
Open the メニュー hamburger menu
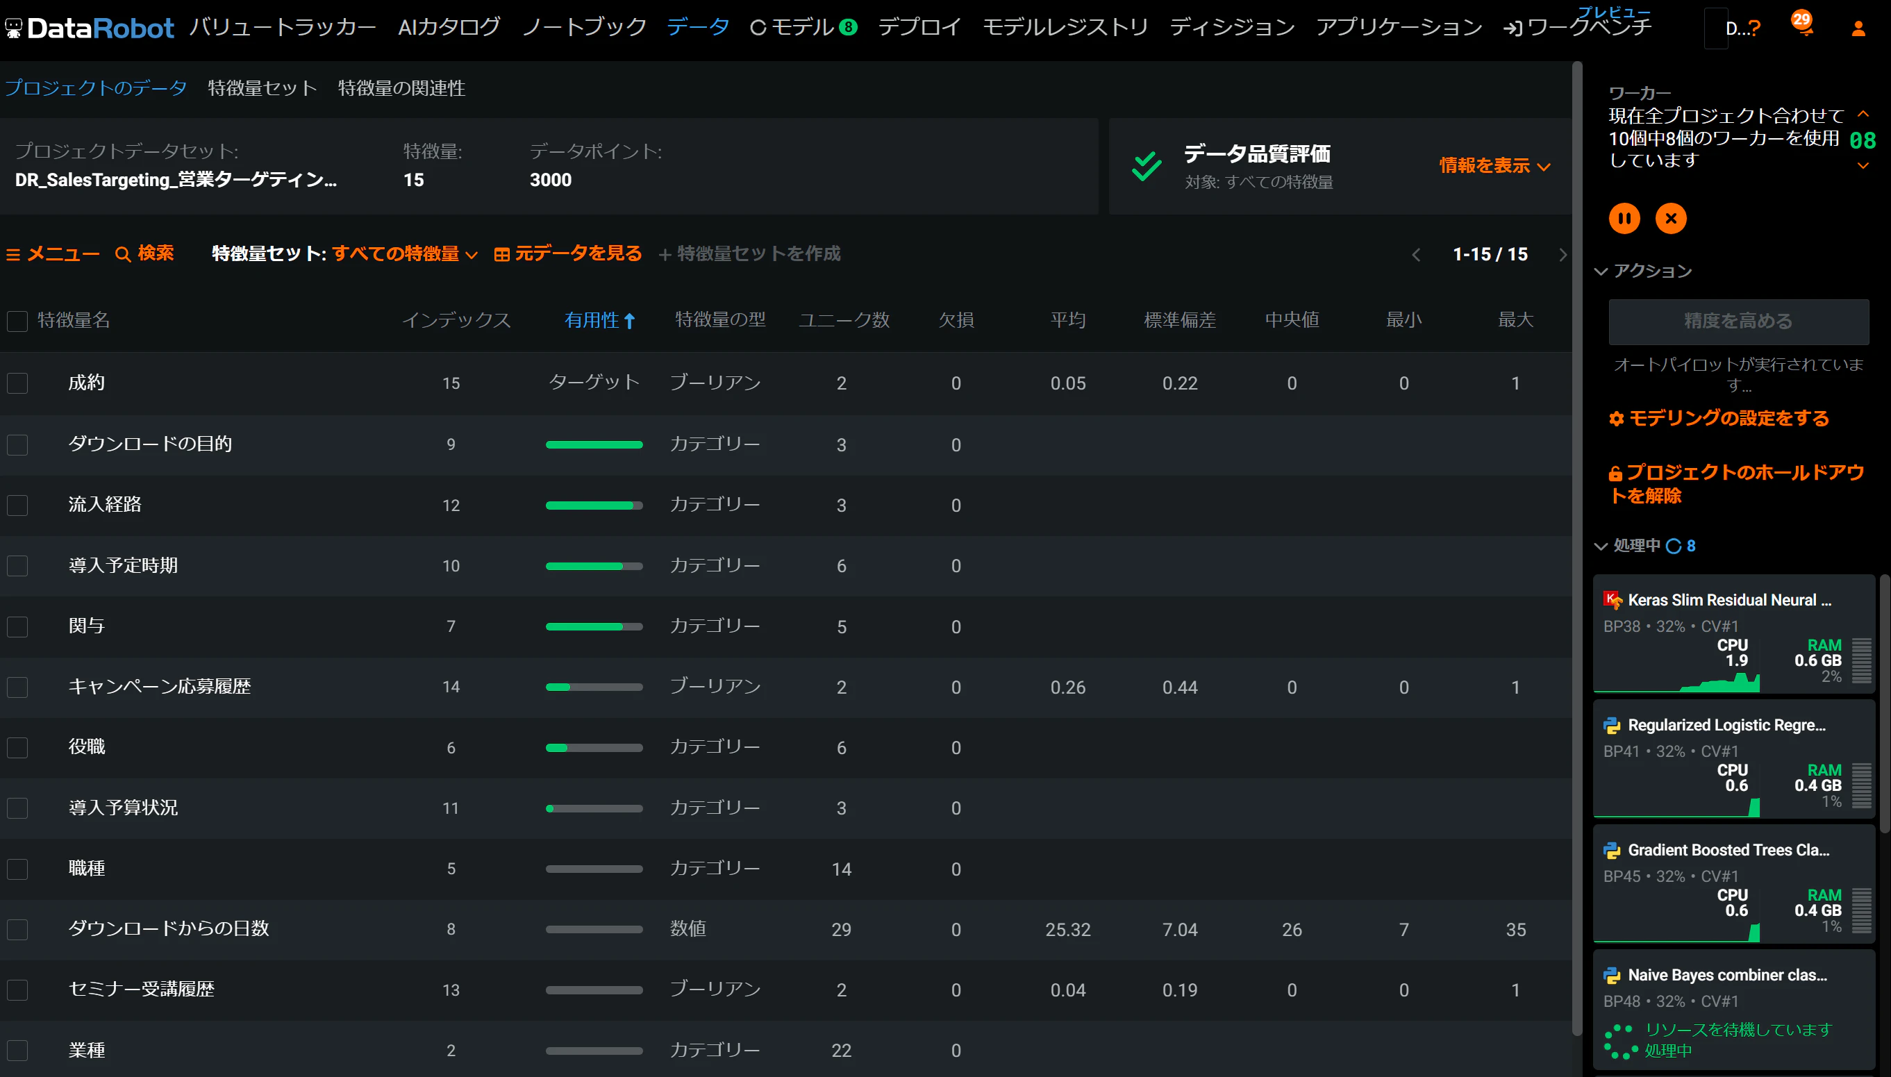point(53,253)
